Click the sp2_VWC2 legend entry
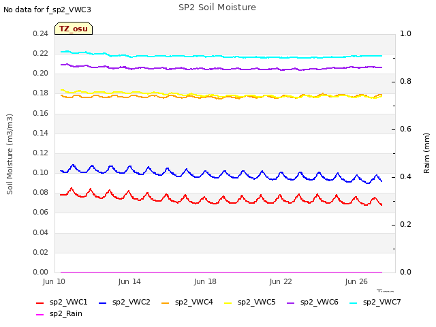Screen dimensions: 436x327 click(x=124, y=302)
